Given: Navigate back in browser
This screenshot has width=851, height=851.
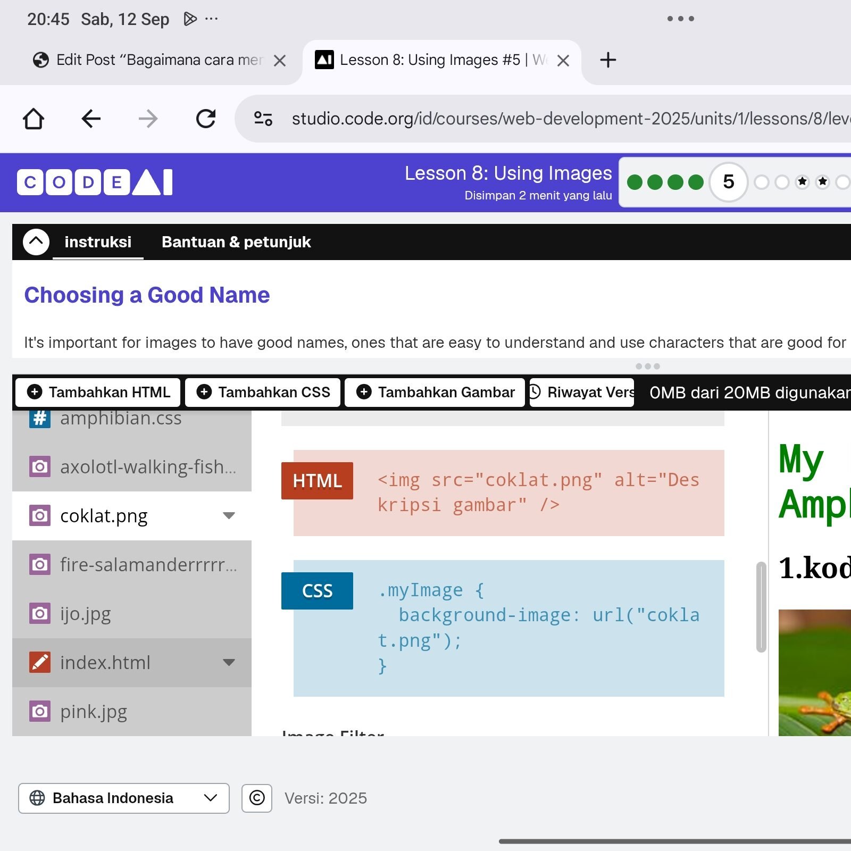Looking at the screenshot, I should [x=91, y=119].
